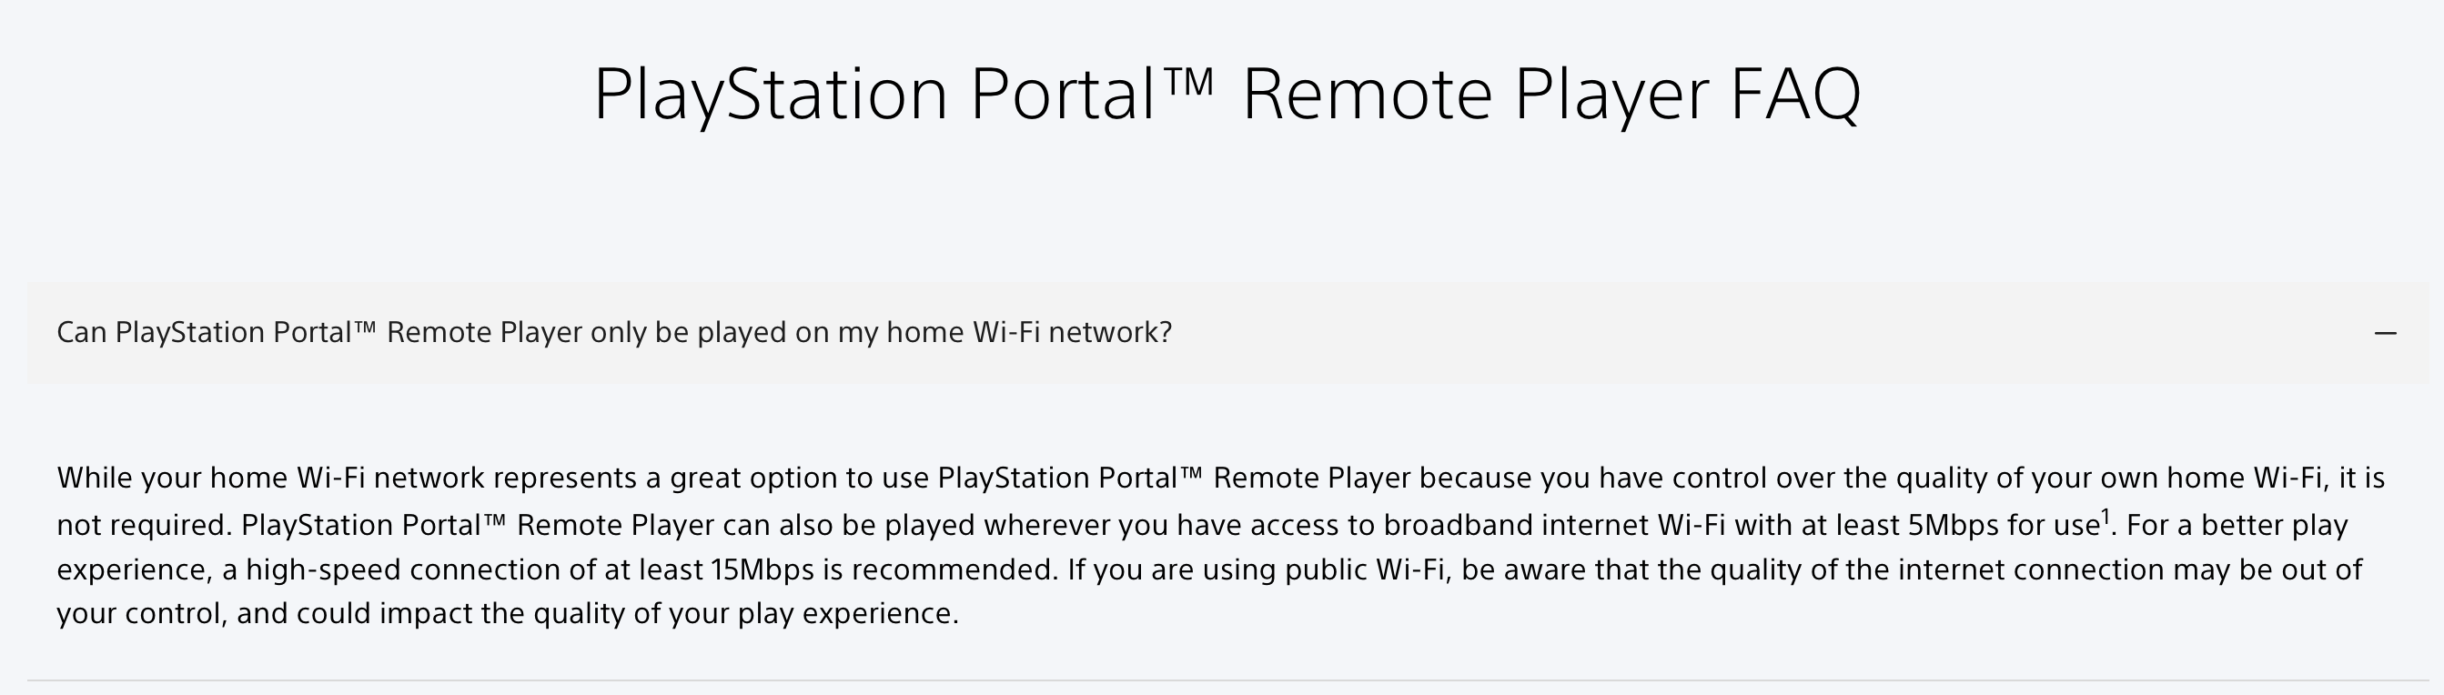This screenshot has height=695, width=2444.
Task: Click empty area of the gray accordion header
Action: [x=1755, y=333]
